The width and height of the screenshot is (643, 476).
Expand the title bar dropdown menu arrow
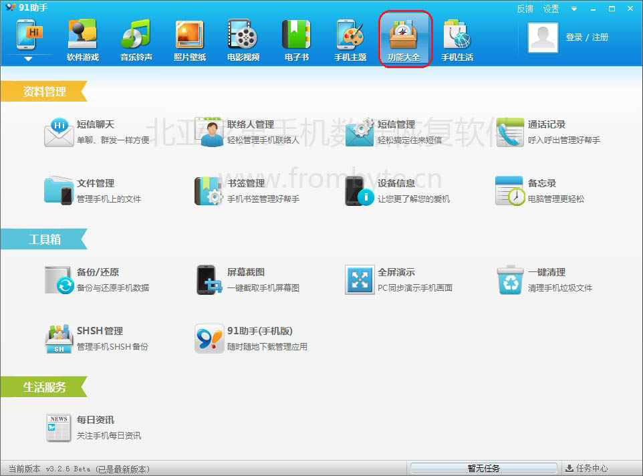coord(574,9)
